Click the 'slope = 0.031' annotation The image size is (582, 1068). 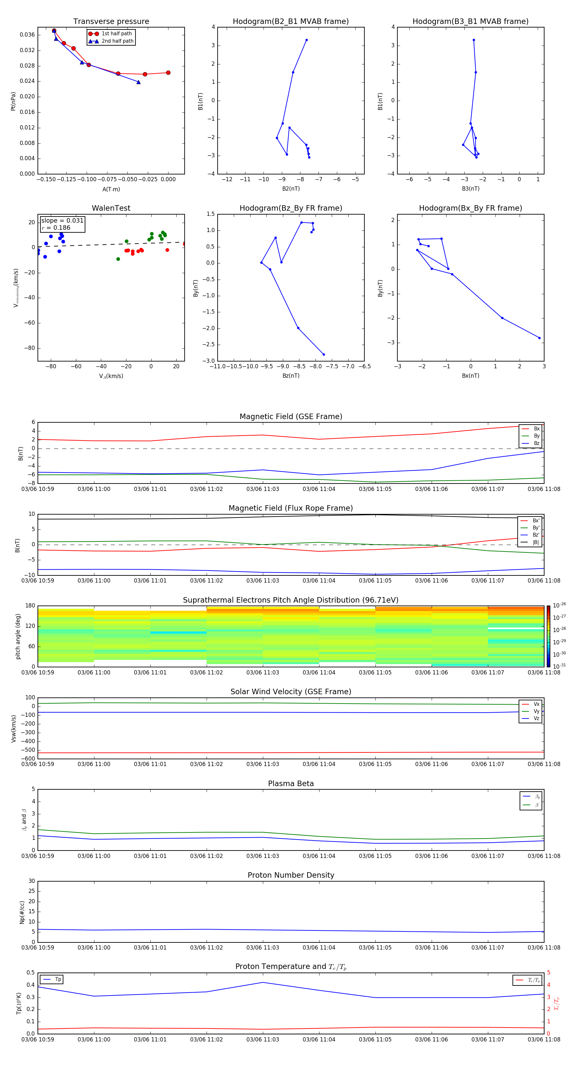click(62, 221)
